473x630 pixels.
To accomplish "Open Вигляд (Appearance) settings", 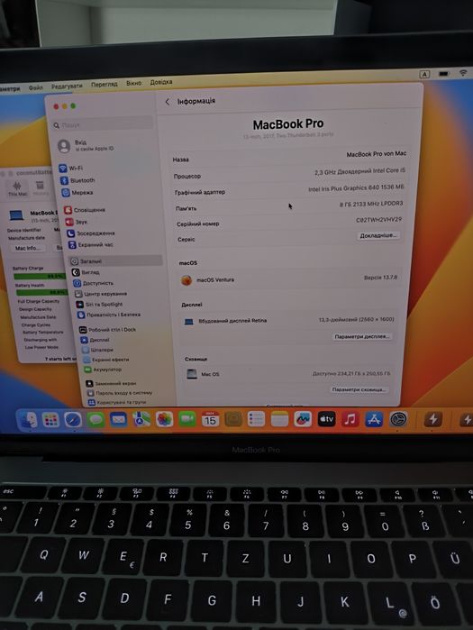I will click(x=86, y=272).
